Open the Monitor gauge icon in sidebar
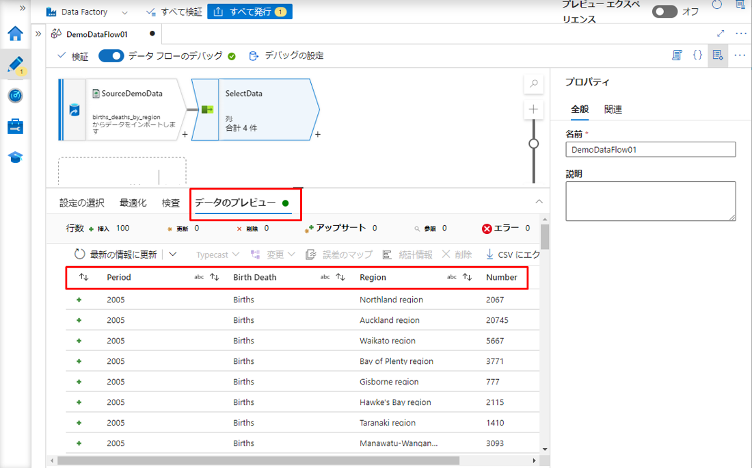The width and height of the screenshot is (752, 468). pos(15,96)
